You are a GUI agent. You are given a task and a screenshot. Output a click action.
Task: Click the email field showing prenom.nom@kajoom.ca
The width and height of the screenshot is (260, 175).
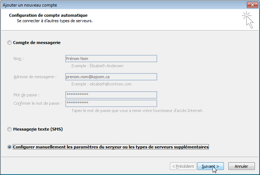click(x=111, y=77)
